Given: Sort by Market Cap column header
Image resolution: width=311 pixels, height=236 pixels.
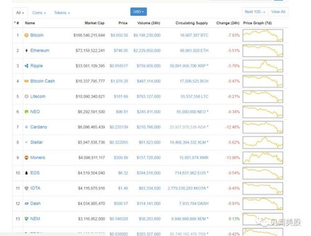Looking at the screenshot, I should click(95, 23).
